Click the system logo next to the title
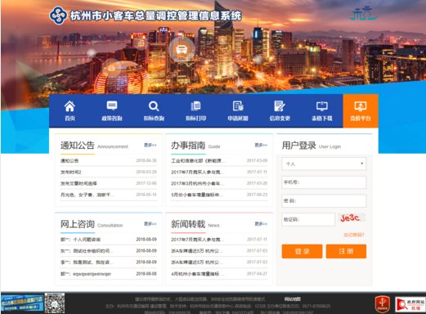The image size is (426, 314). [58, 16]
